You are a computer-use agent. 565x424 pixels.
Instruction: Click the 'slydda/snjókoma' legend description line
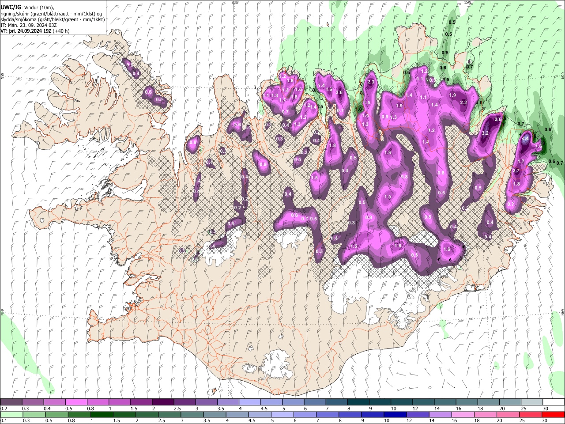click(53, 19)
